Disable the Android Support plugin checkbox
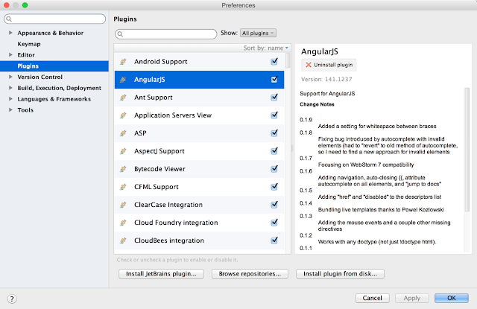The image size is (477, 309). 274,61
